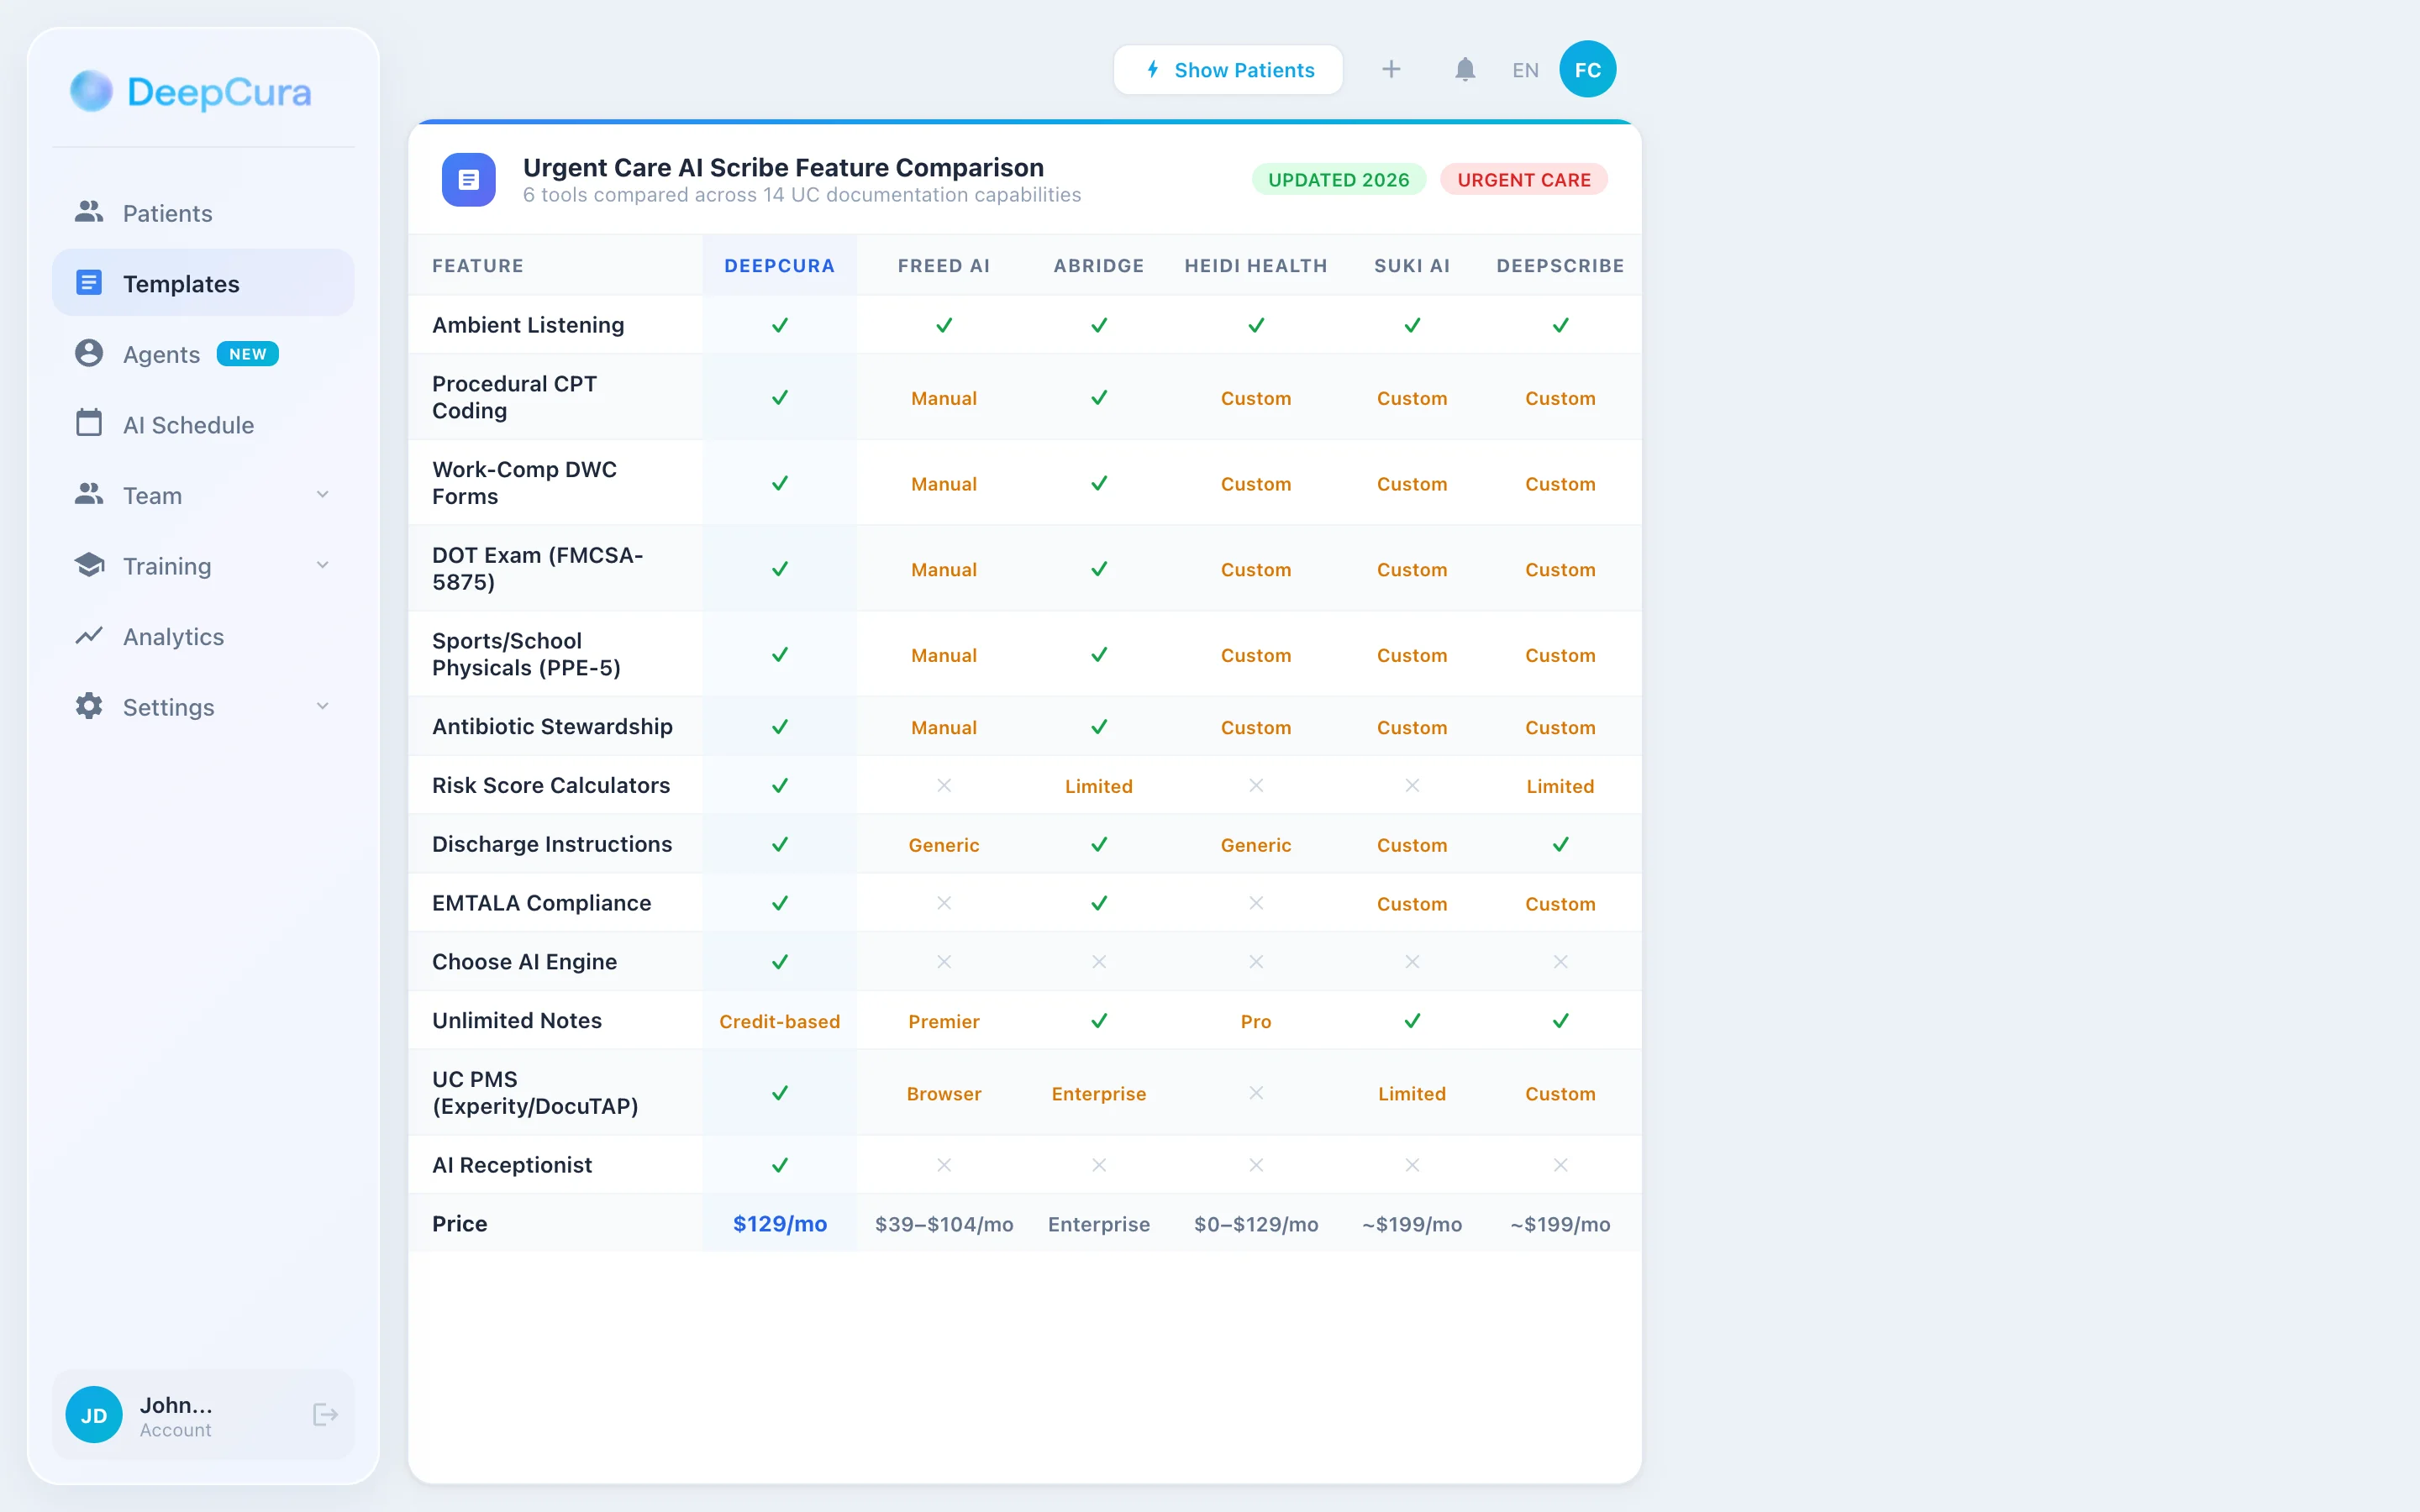This screenshot has width=2420, height=1512.
Task: Open the Patients menu item
Action: [x=167, y=213]
